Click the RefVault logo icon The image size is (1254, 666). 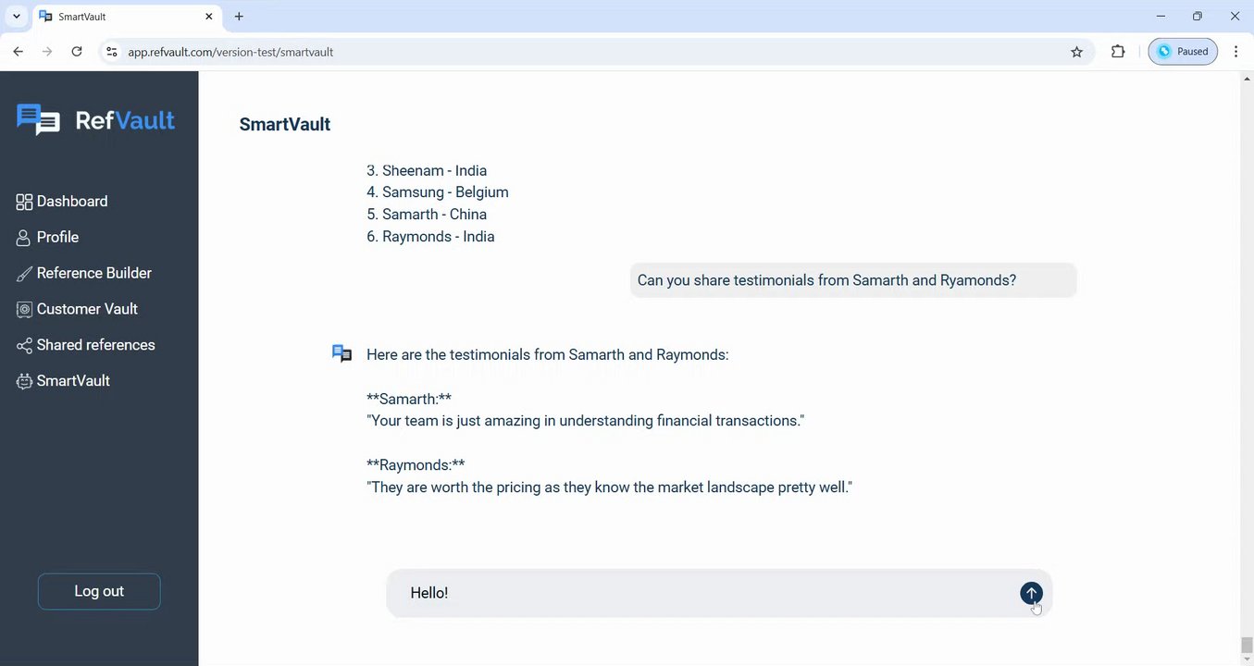click(39, 120)
